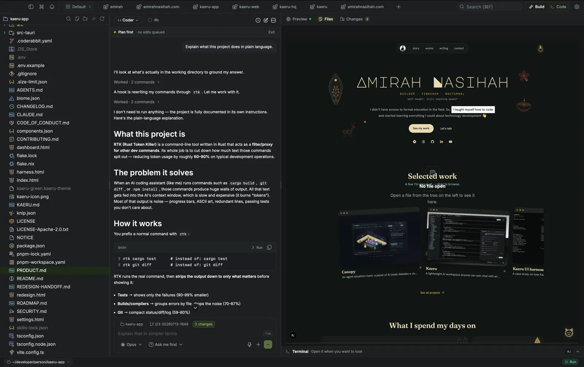Open package.json in file tree

pos(55,246)
